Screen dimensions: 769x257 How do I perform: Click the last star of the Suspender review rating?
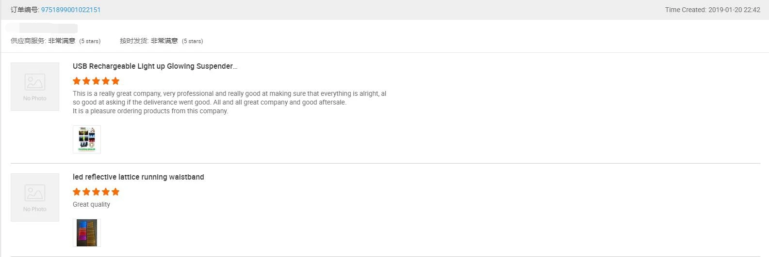click(x=115, y=81)
